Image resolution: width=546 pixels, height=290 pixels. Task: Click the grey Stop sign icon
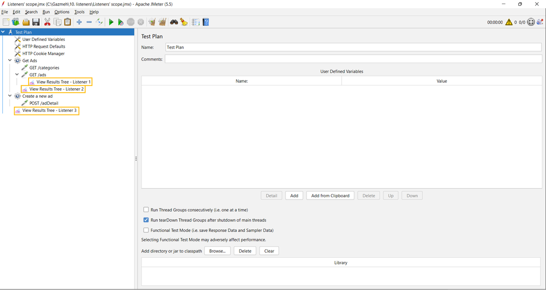tap(131, 22)
